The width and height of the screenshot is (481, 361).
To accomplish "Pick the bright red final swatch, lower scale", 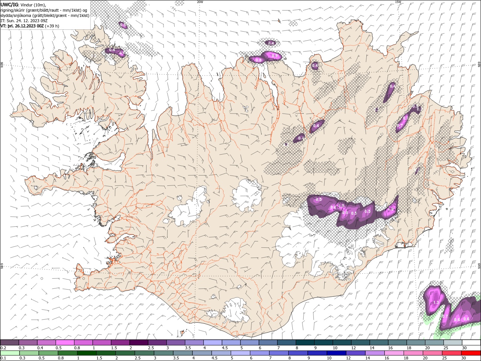I will (471, 353).
